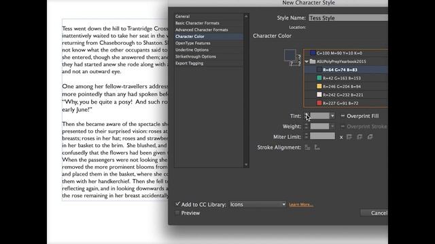Click the section list scroll down arrow
Viewport: 435px width, 244px height.
(246, 165)
